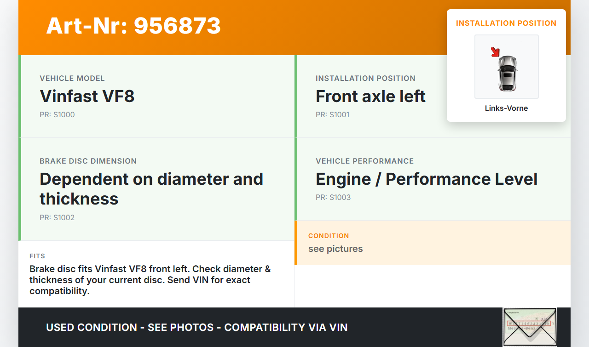Click the Vinfast VF8 vehicle model value

(87, 97)
